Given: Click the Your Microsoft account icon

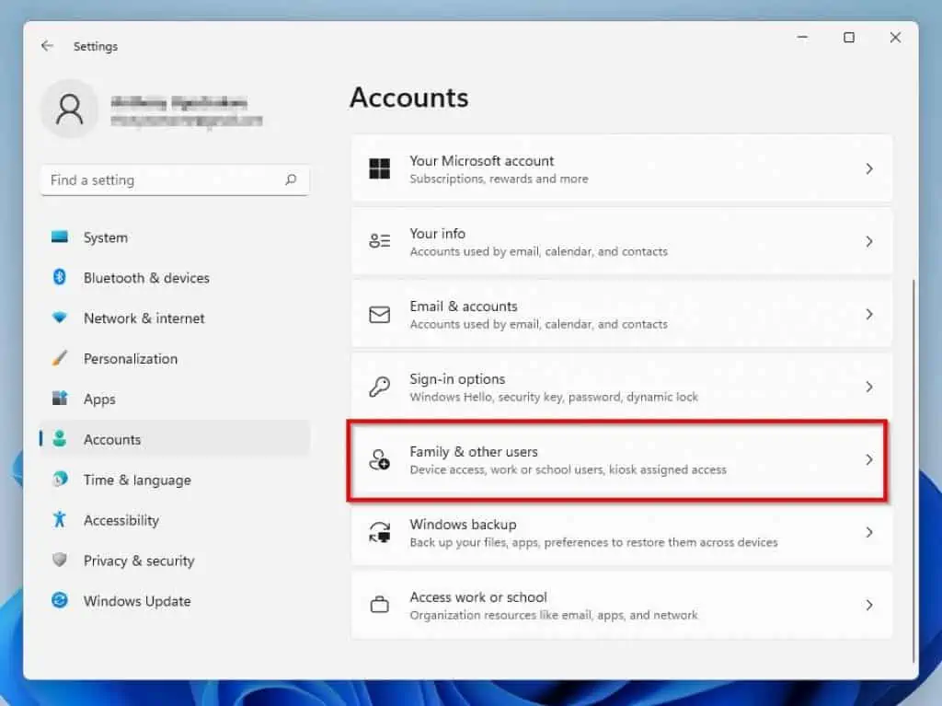Looking at the screenshot, I should click(379, 168).
